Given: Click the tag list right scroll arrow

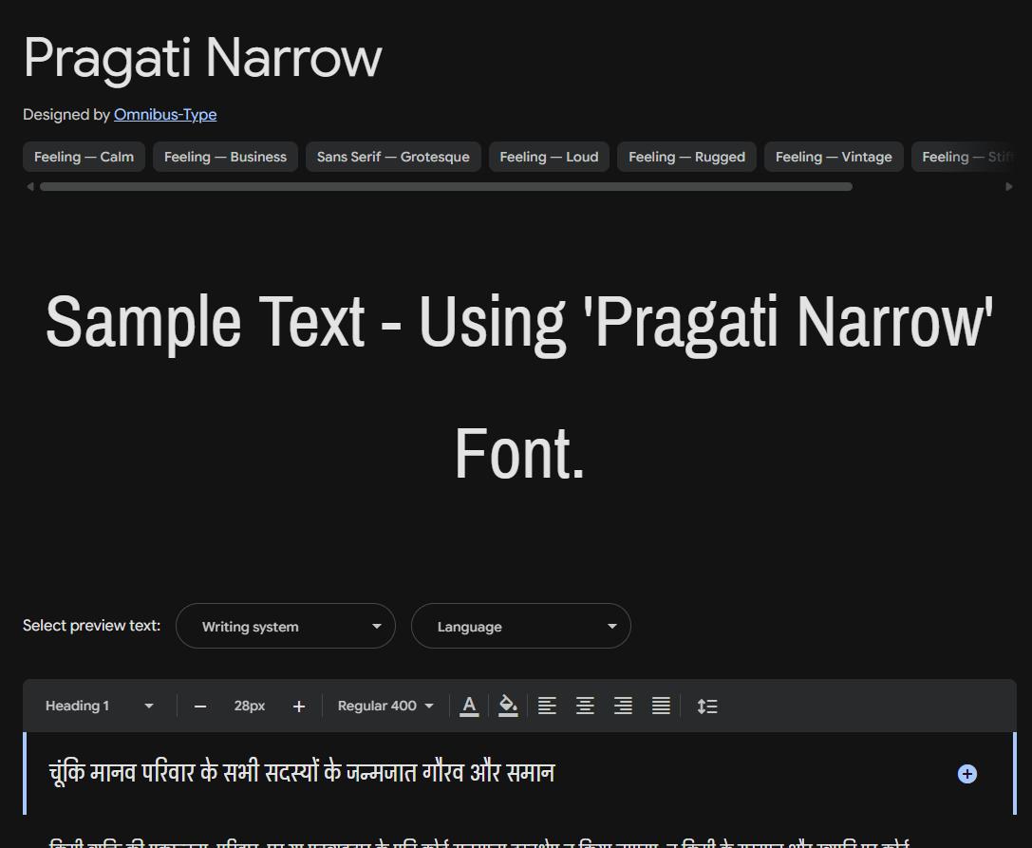Looking at the screenshot, I should click(1009, 187).
